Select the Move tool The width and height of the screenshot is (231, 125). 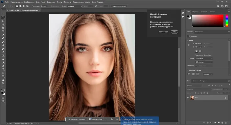tap(3, 14)
